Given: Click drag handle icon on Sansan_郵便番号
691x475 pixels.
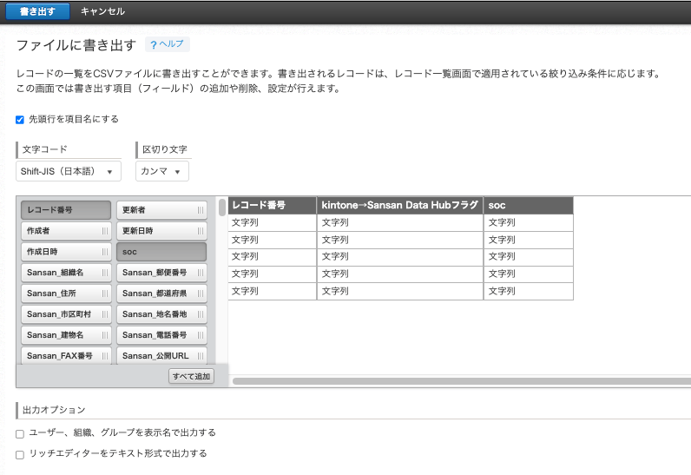Looking at the screenshot, I should point(201,273).
